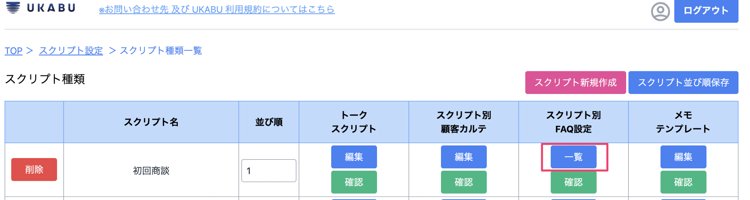This screenshot has height=200, width=750.
Task: Edit the スクリプト別顧客カルテ for 初回商談
Action: pyautogui.click(x=463, y=157)
